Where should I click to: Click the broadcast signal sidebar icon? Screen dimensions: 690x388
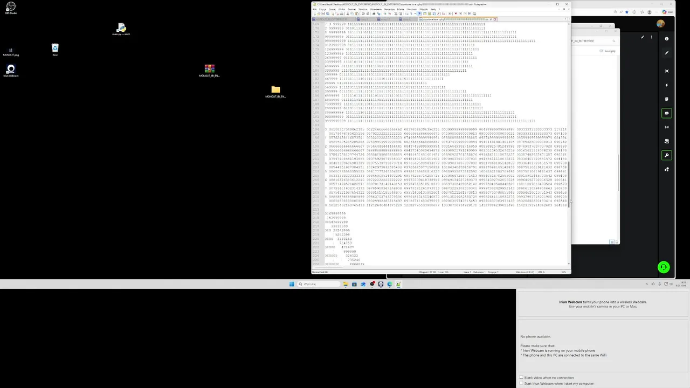[x=667, y=127]
